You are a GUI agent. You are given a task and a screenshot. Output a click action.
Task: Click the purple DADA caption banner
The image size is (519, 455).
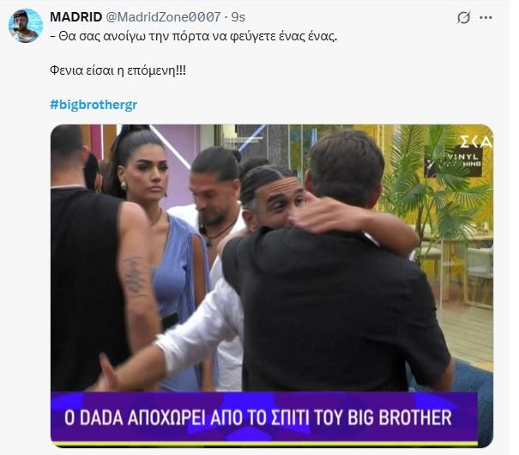[x=264, y=417]
